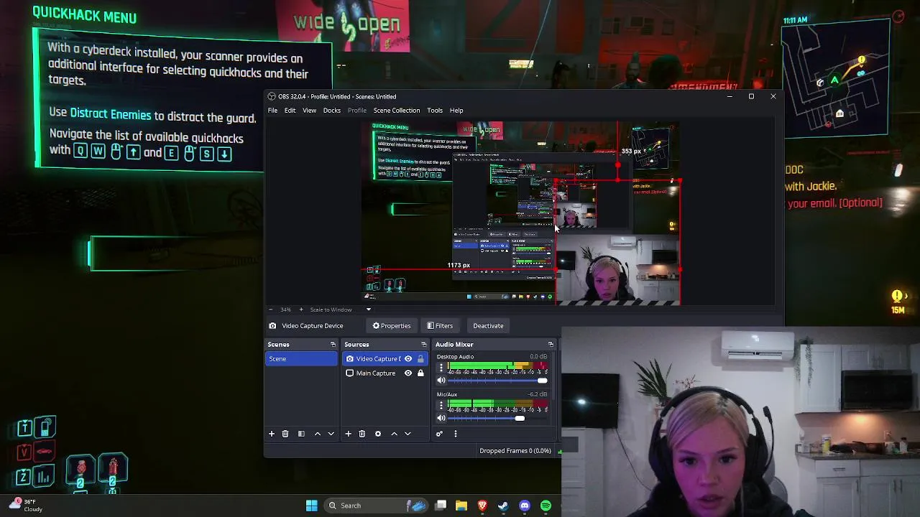This screenshot has height=517, width=920.
Task: Hide Video Capture Device source eye icon
Action: click(x=408, y=359)
